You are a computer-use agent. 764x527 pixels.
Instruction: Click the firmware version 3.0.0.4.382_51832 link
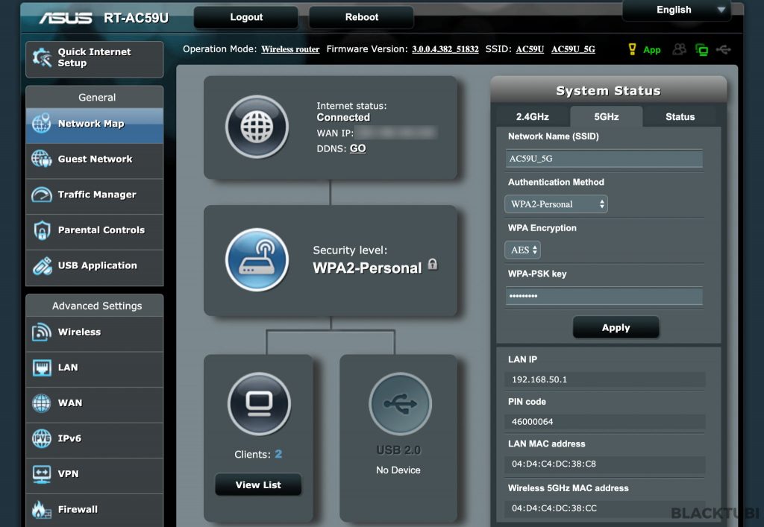[445, 49]
